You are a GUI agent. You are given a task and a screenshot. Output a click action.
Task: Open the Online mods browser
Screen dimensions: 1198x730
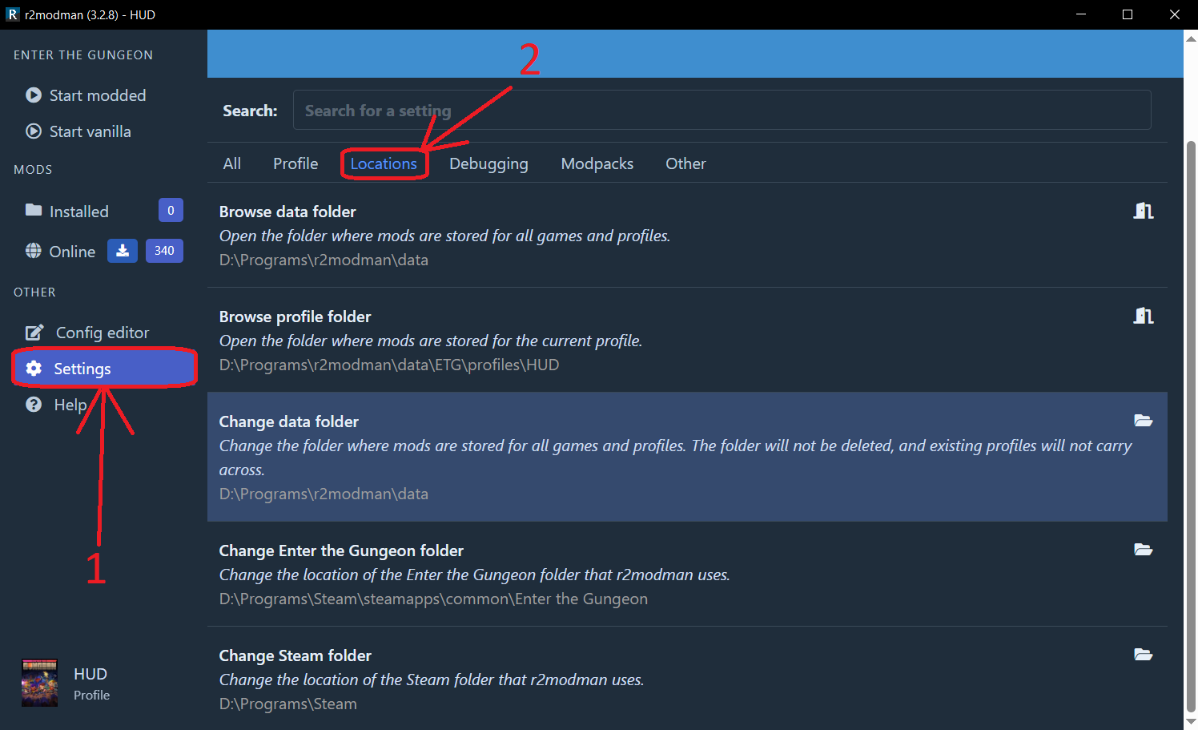click(x=72, y=252)
